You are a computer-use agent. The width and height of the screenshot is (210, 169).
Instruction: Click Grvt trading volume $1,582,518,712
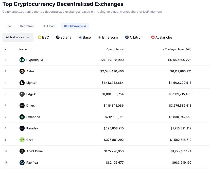click(x=181, y=140)
